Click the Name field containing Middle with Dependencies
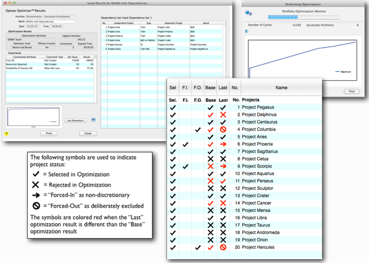 [50, 22]
